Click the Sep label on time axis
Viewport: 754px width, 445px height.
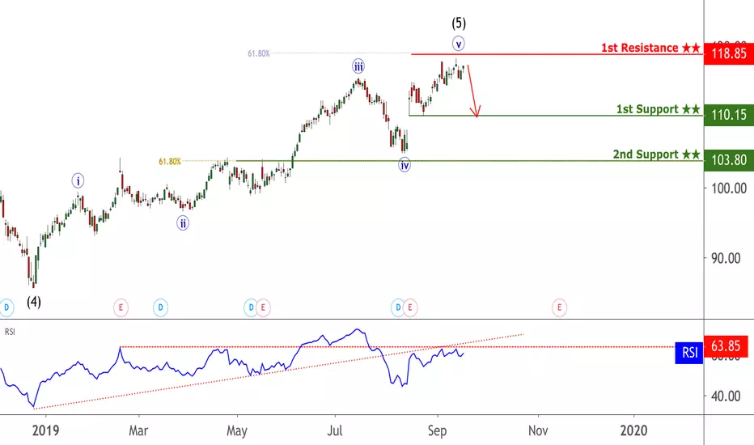coord(437,430)
